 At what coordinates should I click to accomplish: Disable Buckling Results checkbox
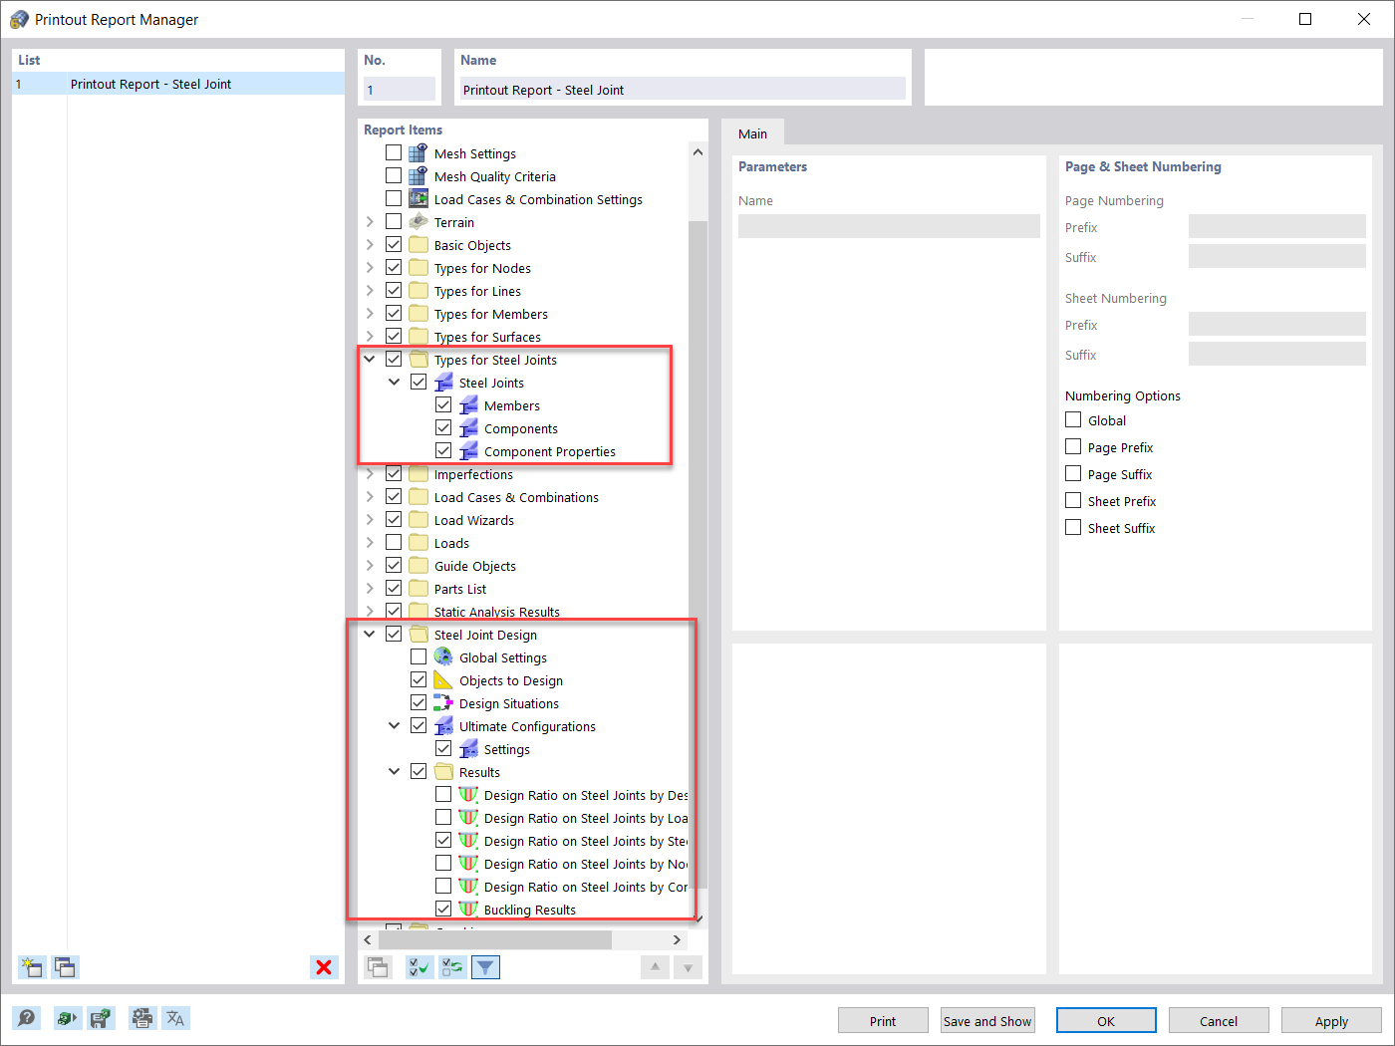(x=443, y=908)
